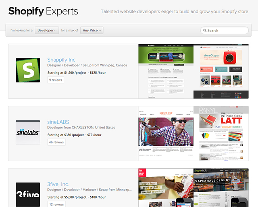Screen dimensions: 258x207
Task: Click 'Designer / Developer / Marketer' description of 3five
Action: pos(89,190)
